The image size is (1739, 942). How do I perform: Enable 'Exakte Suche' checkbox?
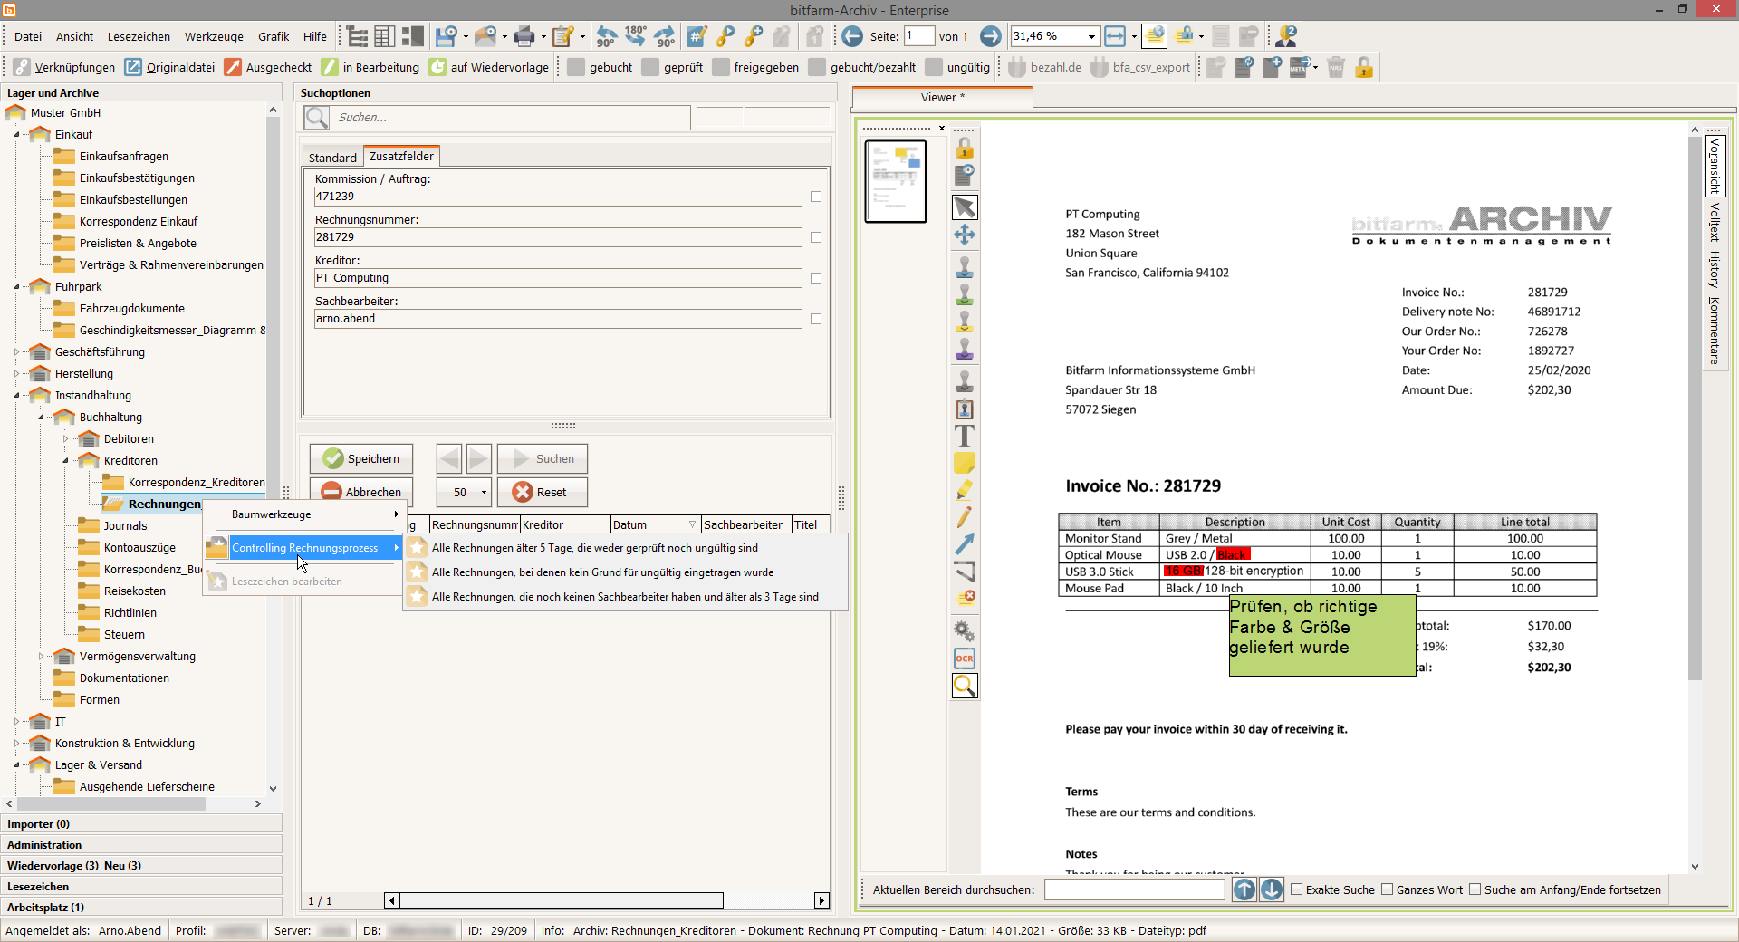coord(1297,889)
